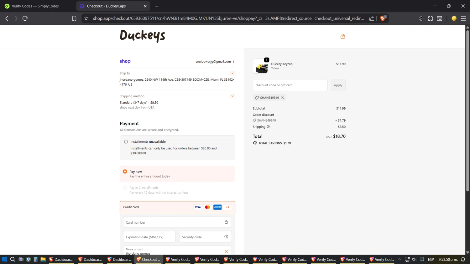This screenshot has height=264, width=470.
Task: Click the TOTAL SAVINGS $1.79 text
Action: click(x=274, y=143)
